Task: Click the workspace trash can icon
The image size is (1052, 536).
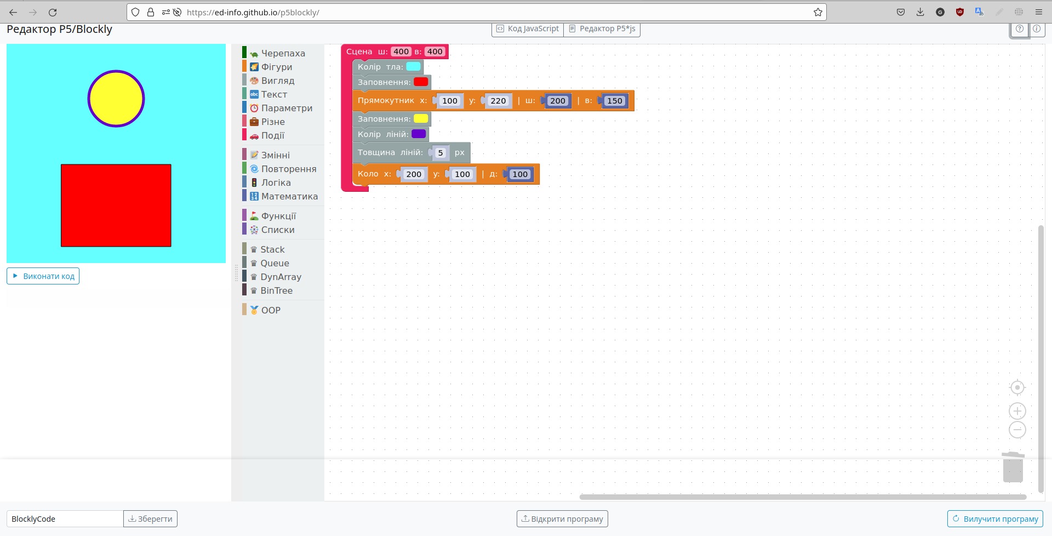Action: (1013, 467)
